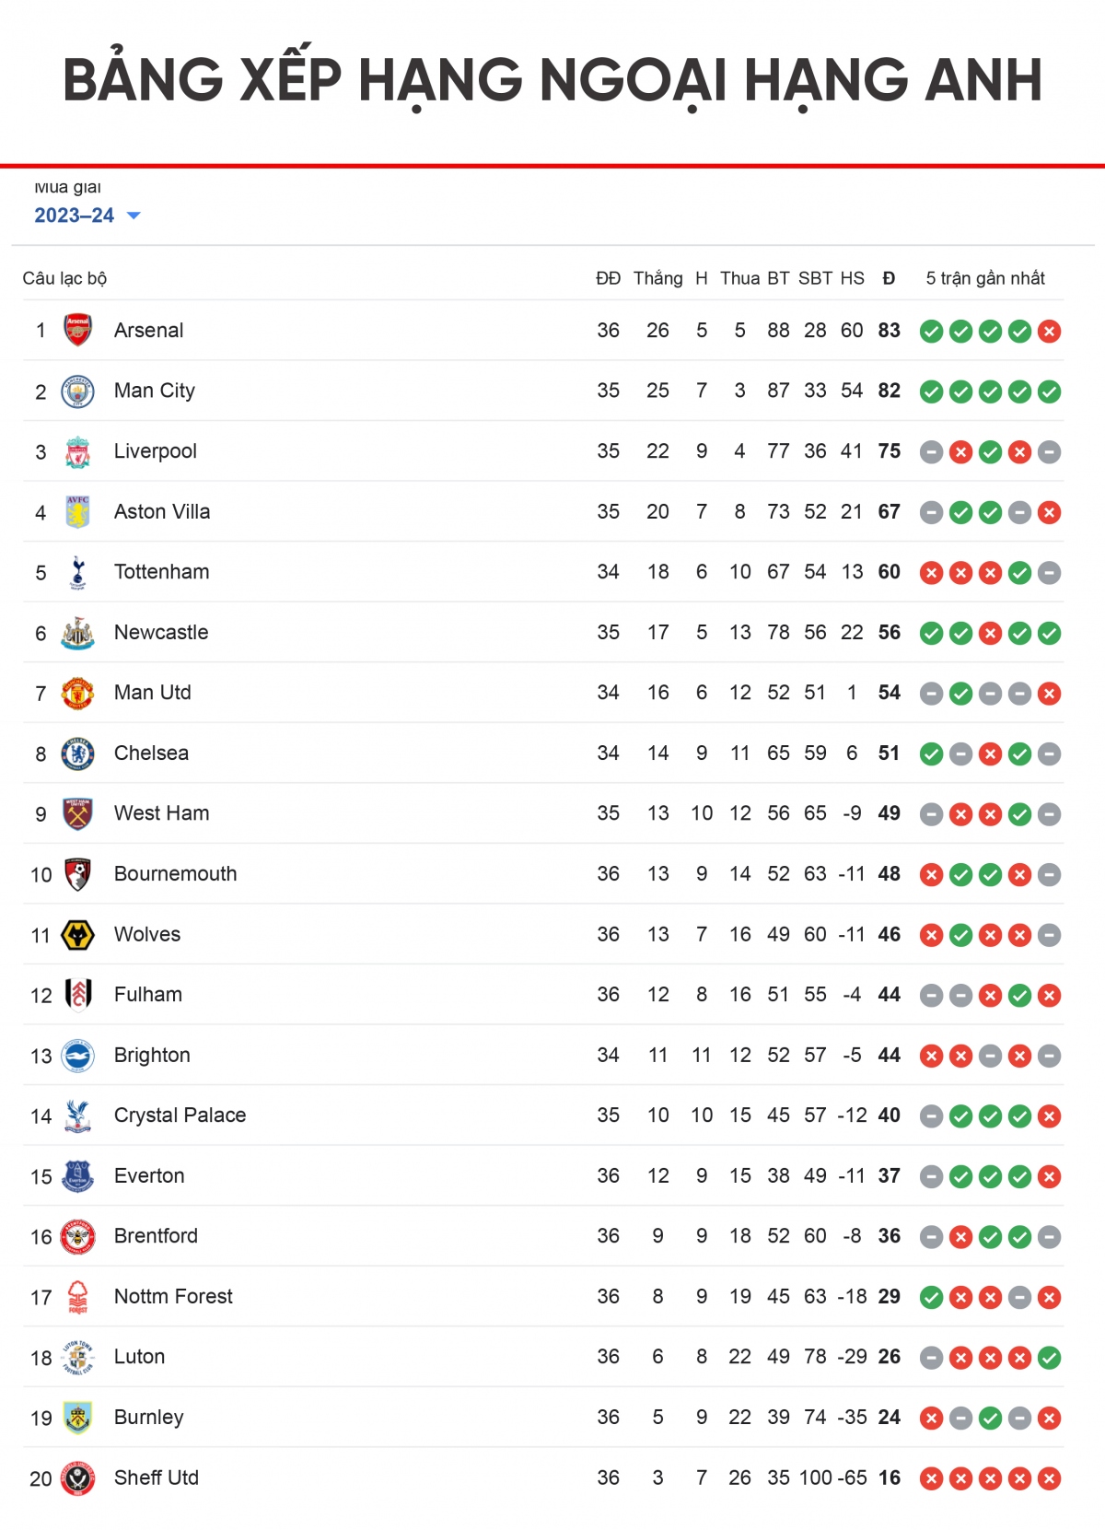Open the Man Utd team page
The height and width of the screenshot is (1530, 1105).
(152, 692)
